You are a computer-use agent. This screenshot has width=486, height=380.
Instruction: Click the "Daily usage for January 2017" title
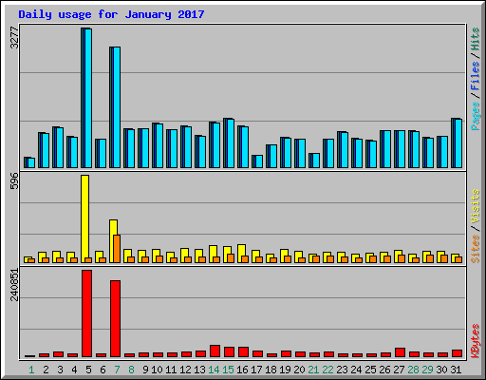pyautogui.click(x=111, y=14)
